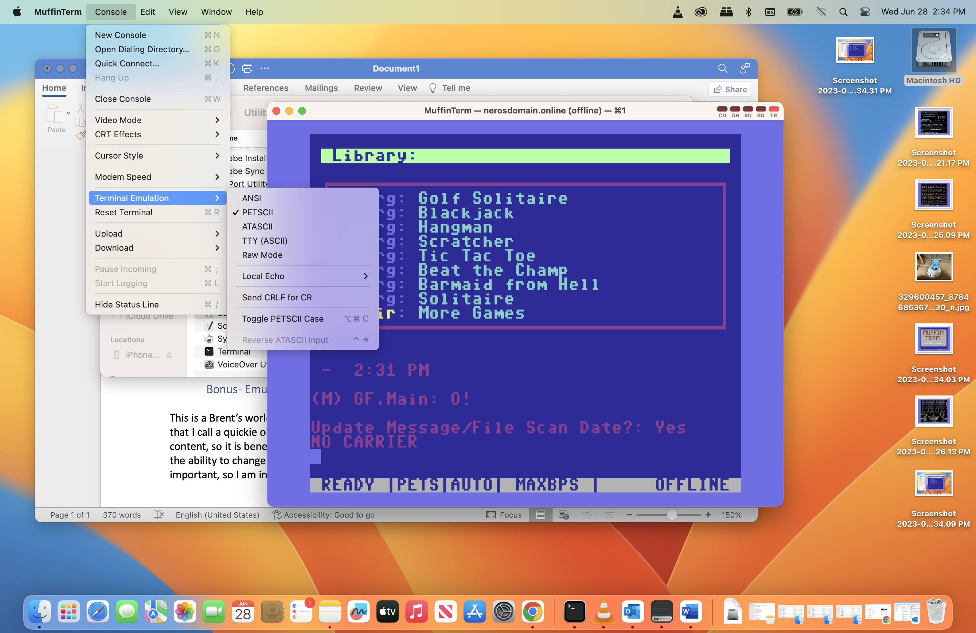Open Microsoft Word from the dock

(x=691, y=612)
